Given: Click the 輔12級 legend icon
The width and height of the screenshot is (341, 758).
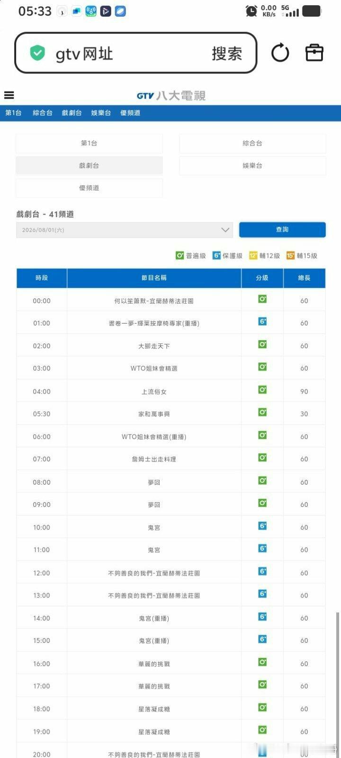Looking at the screenshot, I should 253,255.
